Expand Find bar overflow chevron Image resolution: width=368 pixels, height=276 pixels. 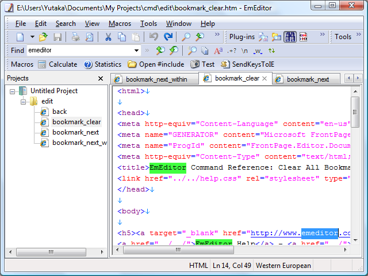[147, 50]
